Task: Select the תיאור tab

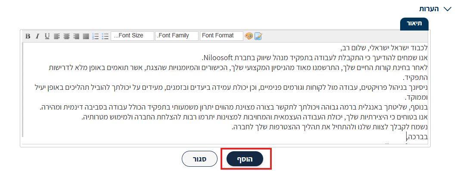Action: pyautogui.click(x=414, y=24)
